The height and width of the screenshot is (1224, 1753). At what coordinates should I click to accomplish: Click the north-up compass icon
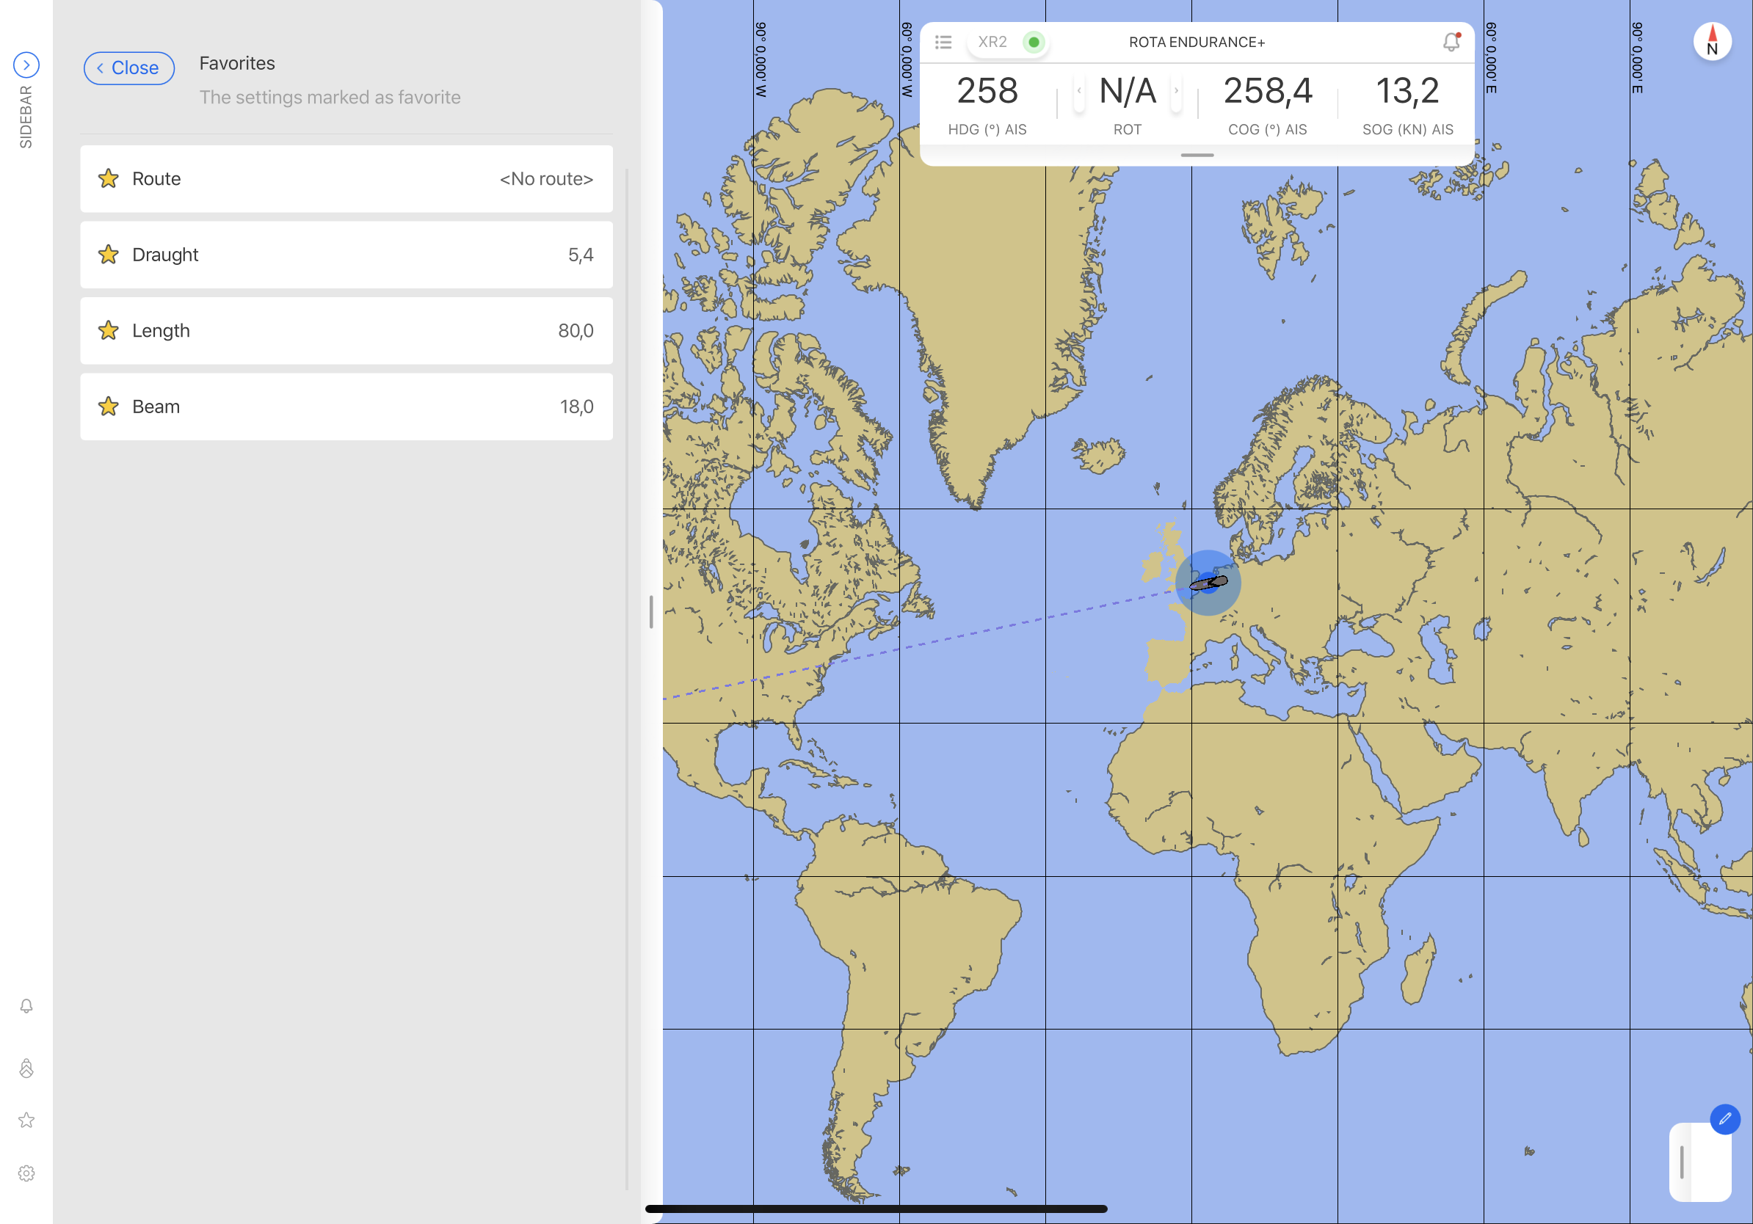tap(1712, 42)
